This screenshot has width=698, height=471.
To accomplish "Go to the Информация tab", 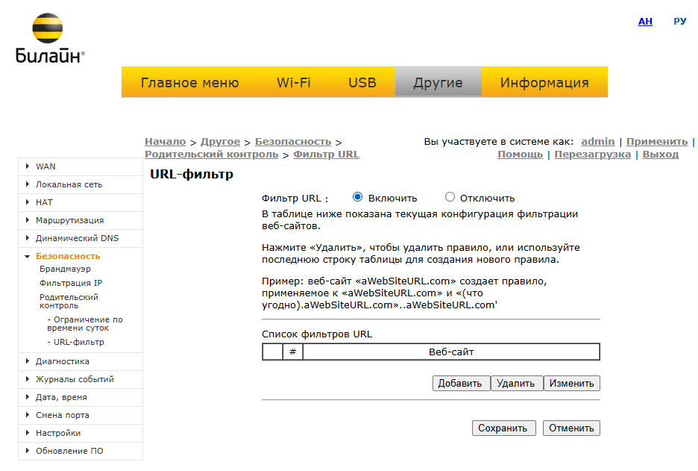I will [544, 82].
